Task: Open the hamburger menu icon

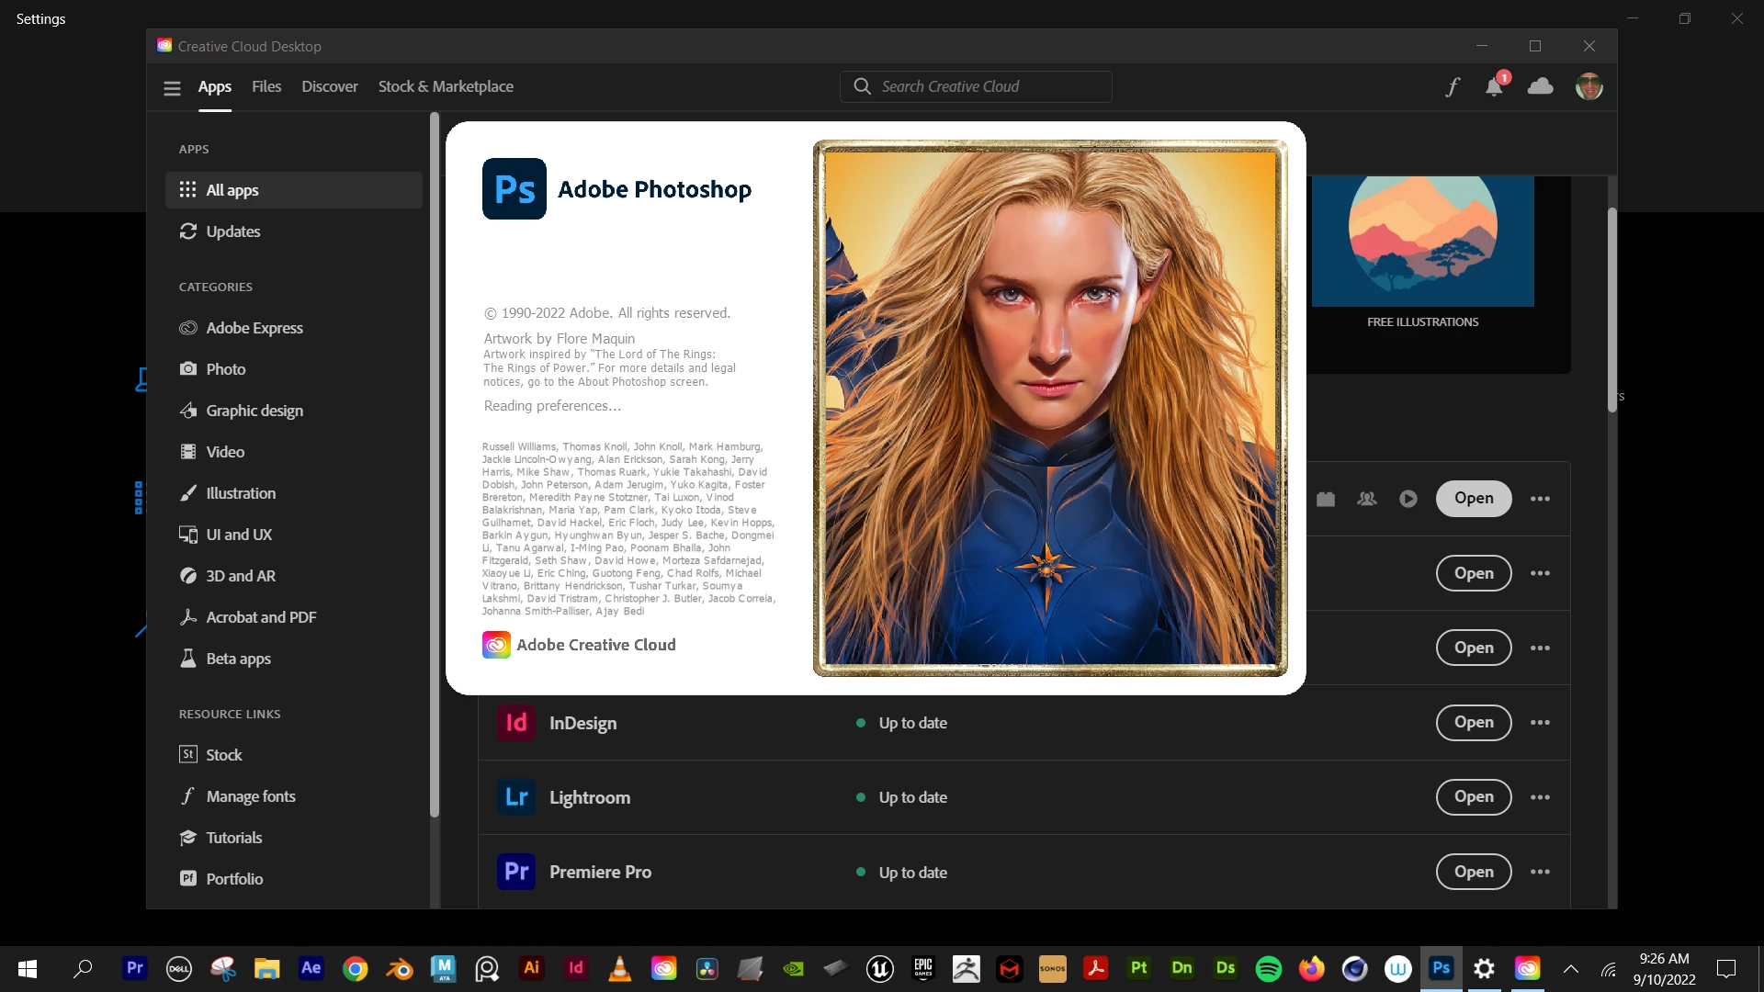Action: pos(172,88)
